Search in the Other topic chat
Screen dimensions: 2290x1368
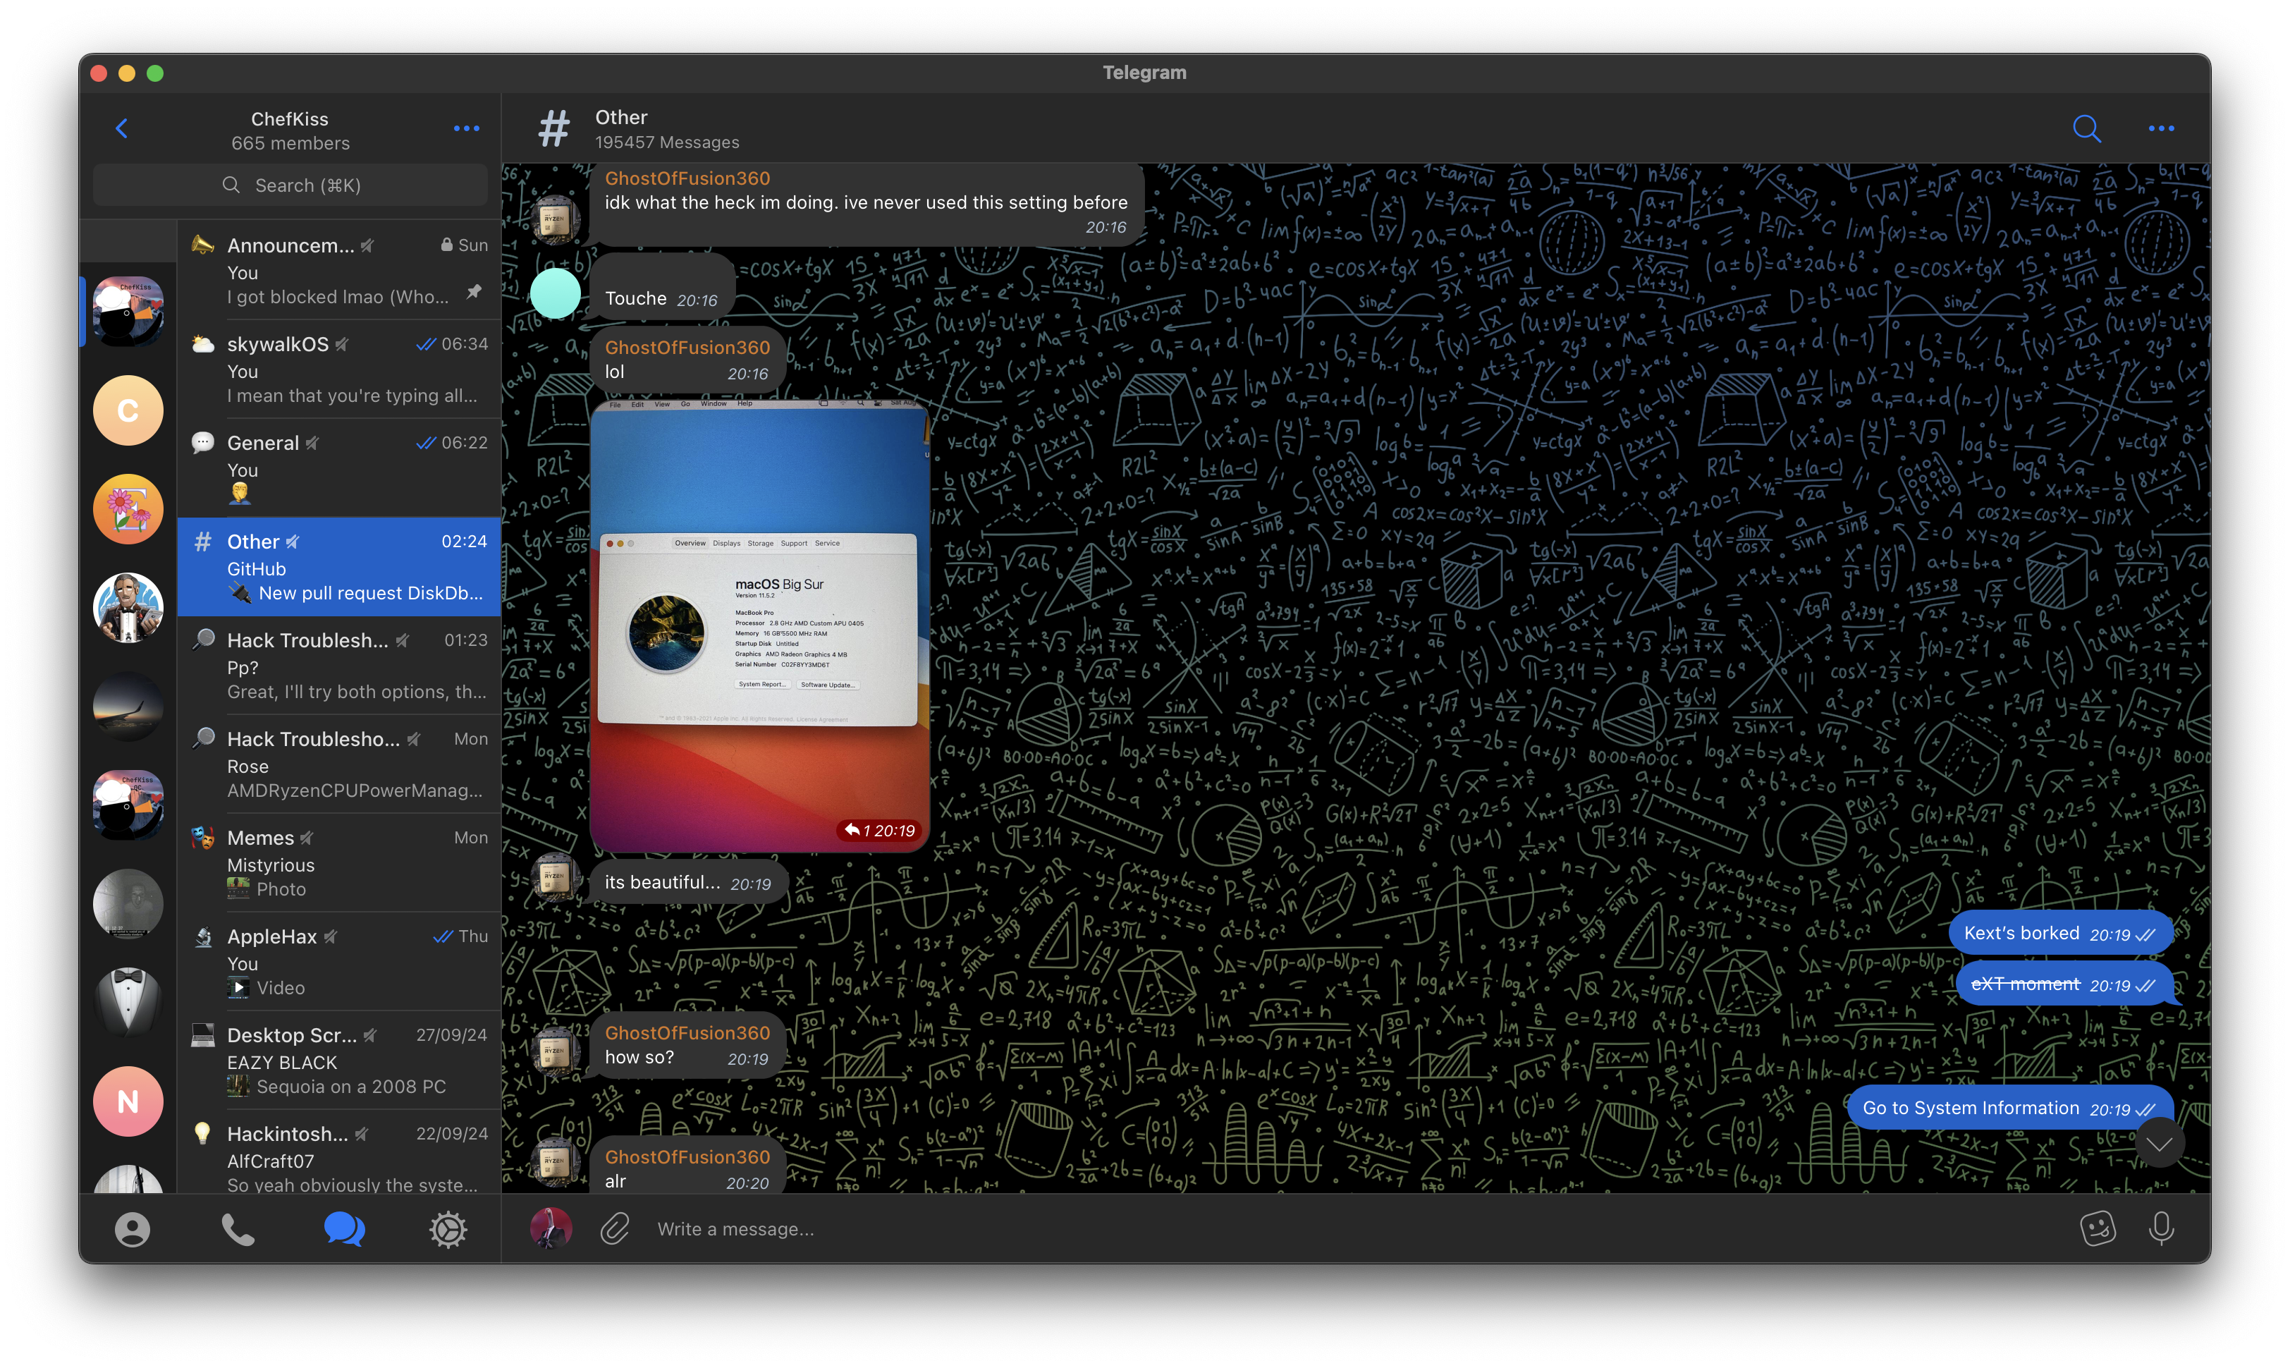2086,128
